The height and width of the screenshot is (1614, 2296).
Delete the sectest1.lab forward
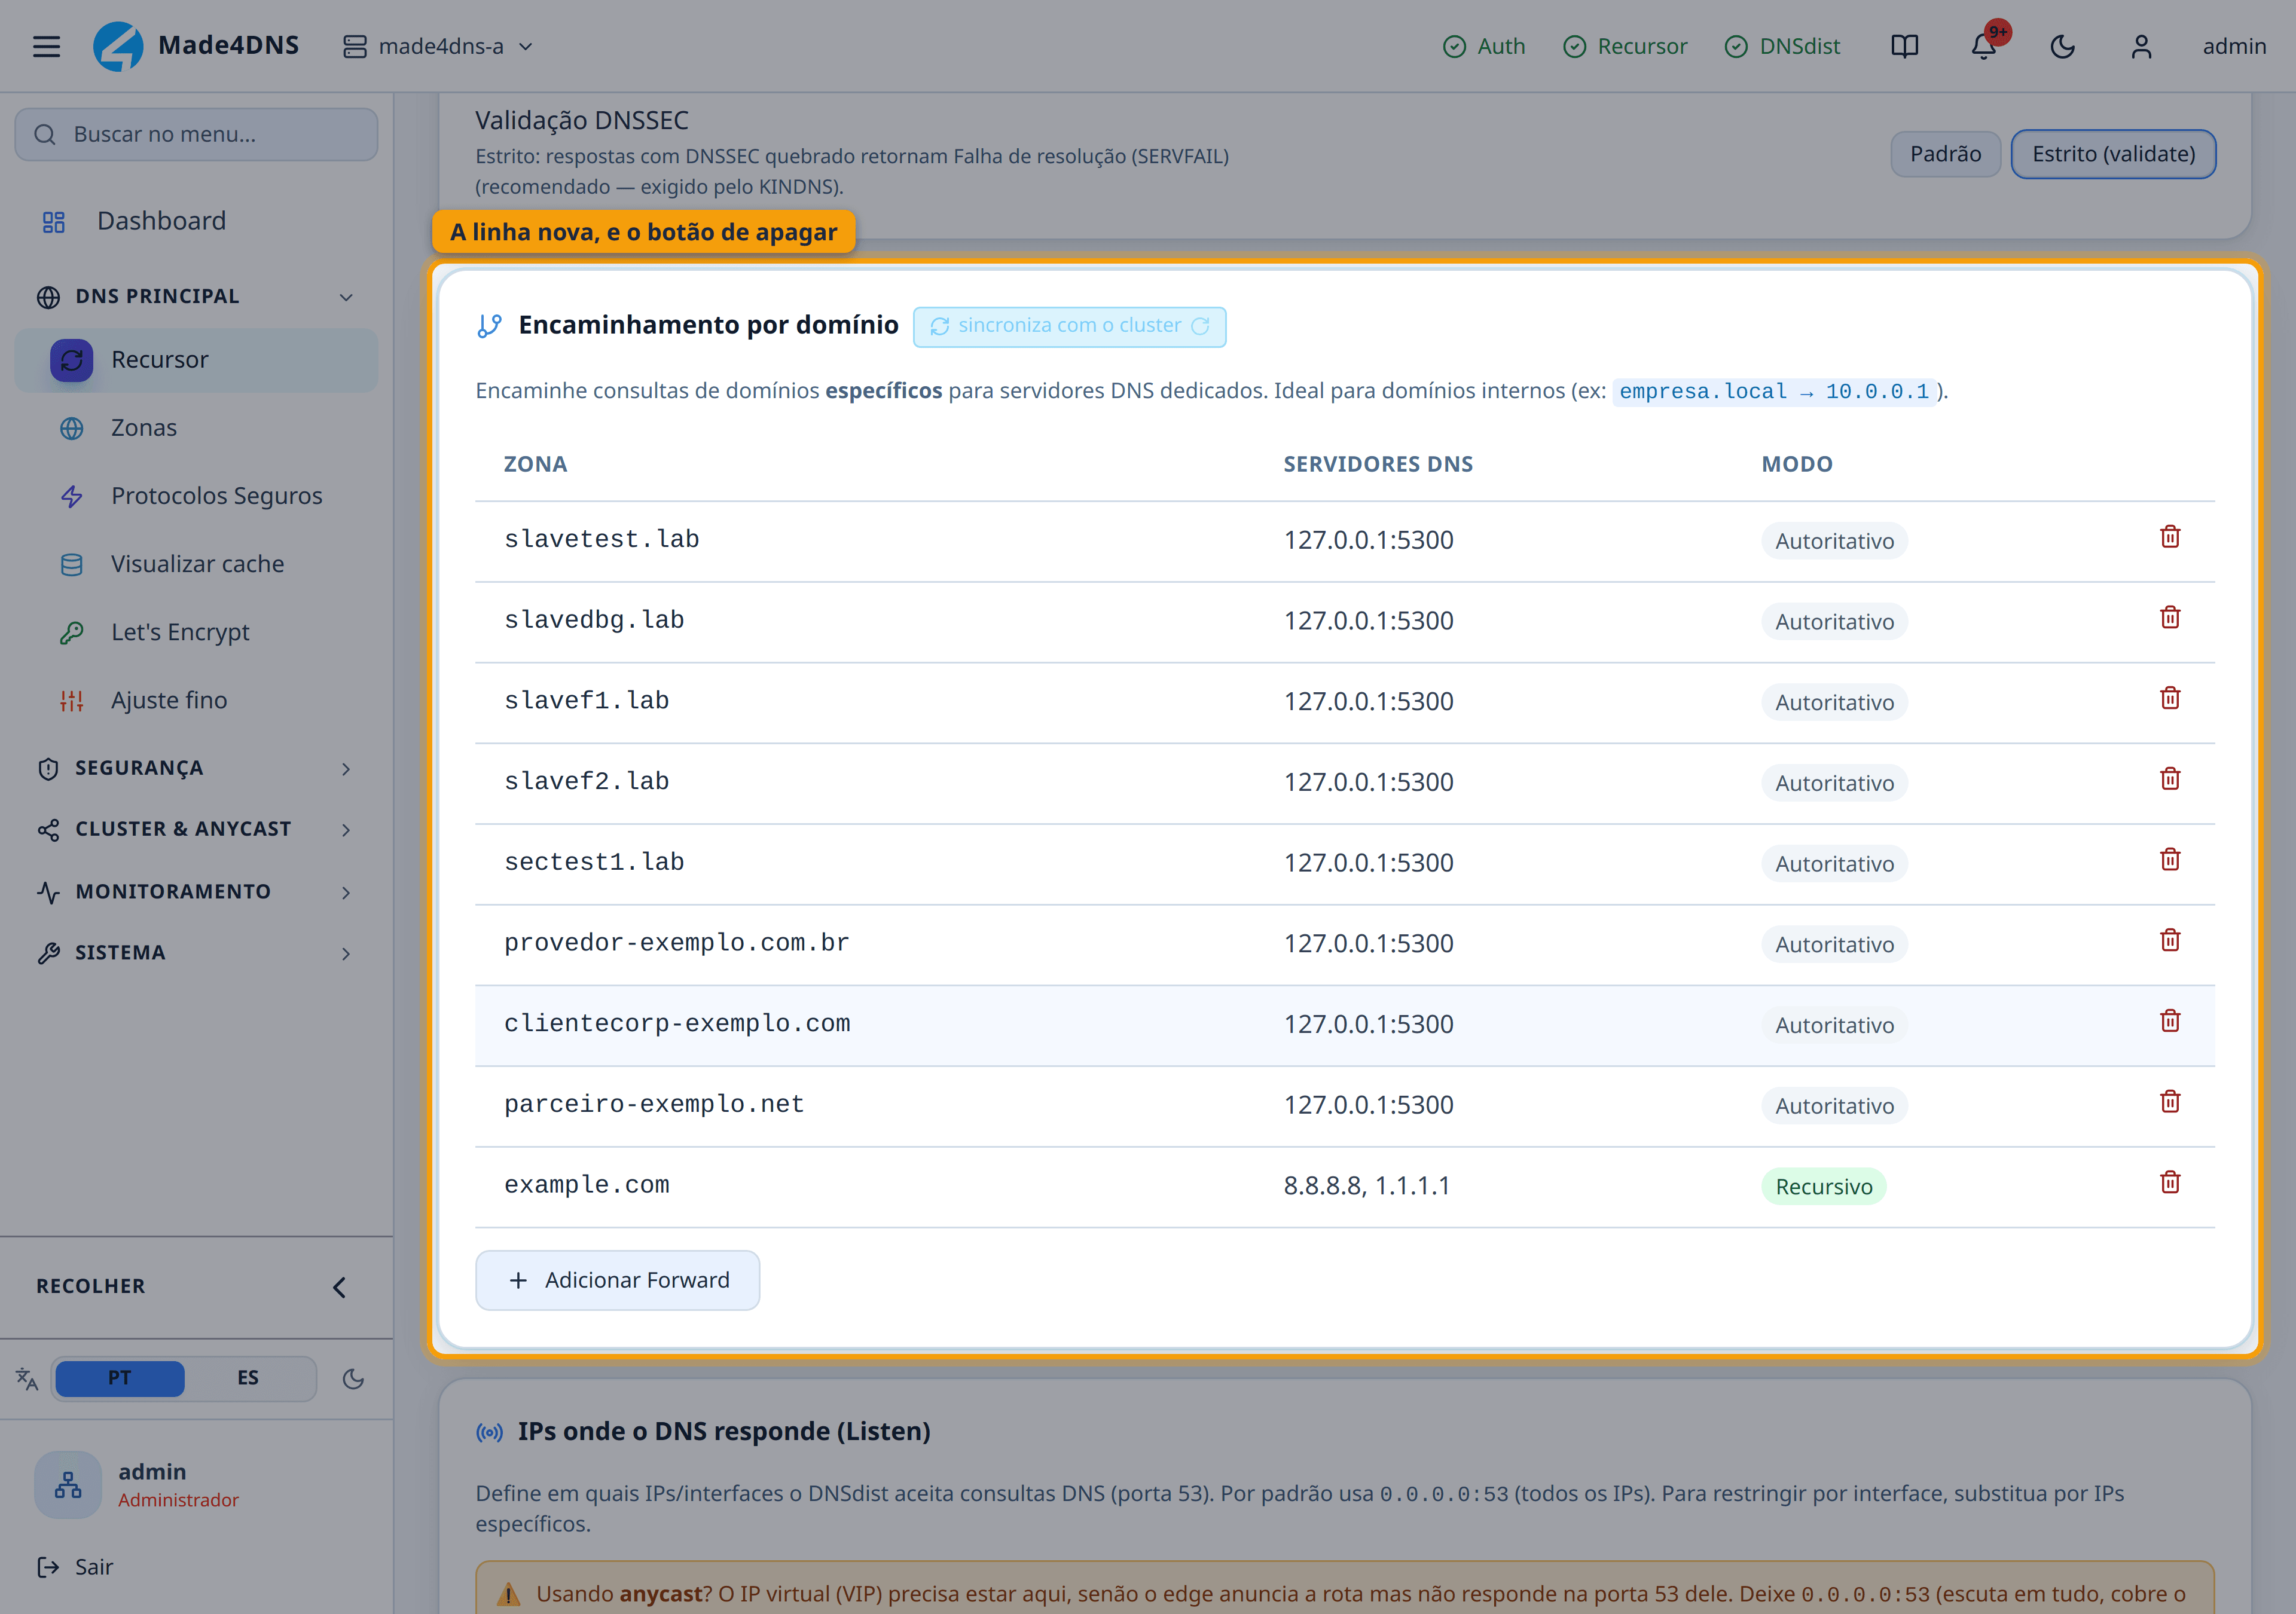coord(2170,860)
